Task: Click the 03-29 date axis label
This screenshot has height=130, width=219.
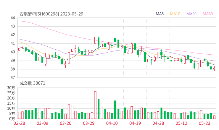Action: tap(89, 123)
